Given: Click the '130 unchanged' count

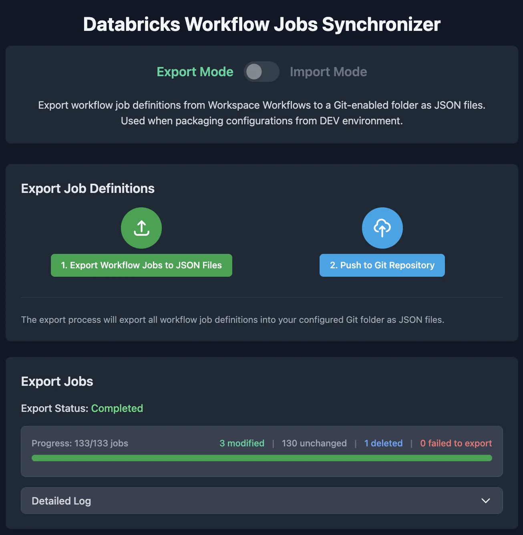Looking at the screenshot, I should 314,443.
